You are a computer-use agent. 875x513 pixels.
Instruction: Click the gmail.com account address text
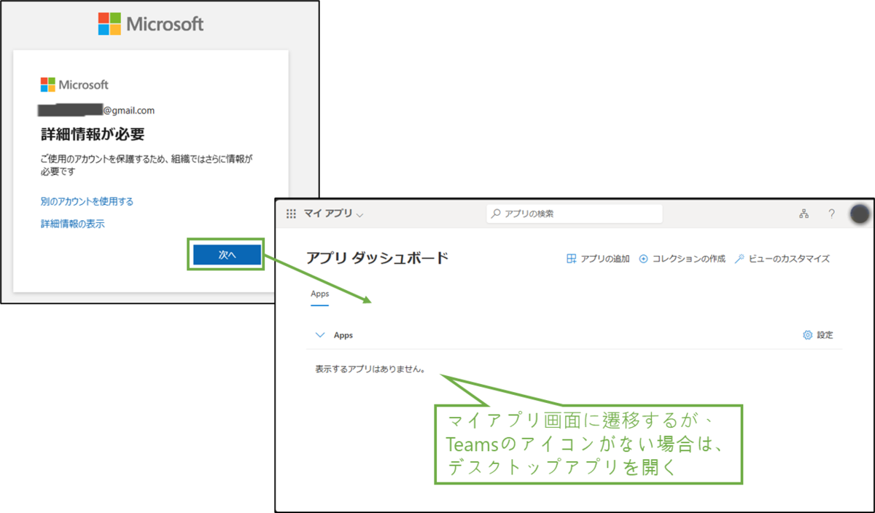tap(98, 111)
